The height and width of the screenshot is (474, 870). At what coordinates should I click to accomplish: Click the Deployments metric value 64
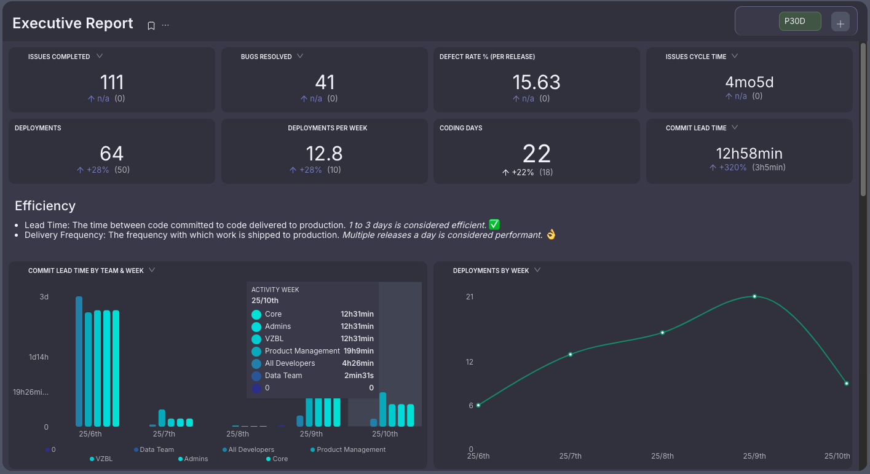point(111,153)
